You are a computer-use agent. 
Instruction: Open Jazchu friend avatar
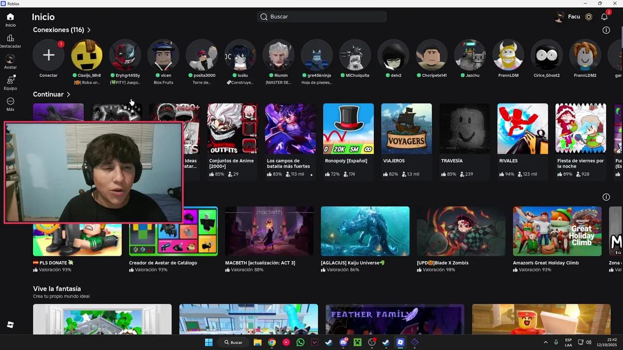(x=470, y=55)
